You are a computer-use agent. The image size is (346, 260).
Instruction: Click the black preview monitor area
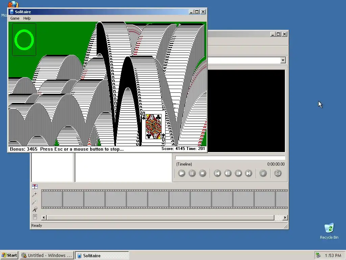click(246, 111)
